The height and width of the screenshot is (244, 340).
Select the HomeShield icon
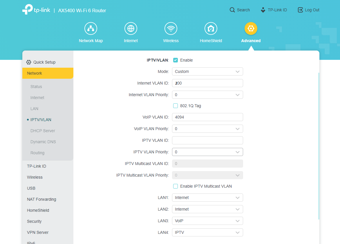tap(211, 28)
